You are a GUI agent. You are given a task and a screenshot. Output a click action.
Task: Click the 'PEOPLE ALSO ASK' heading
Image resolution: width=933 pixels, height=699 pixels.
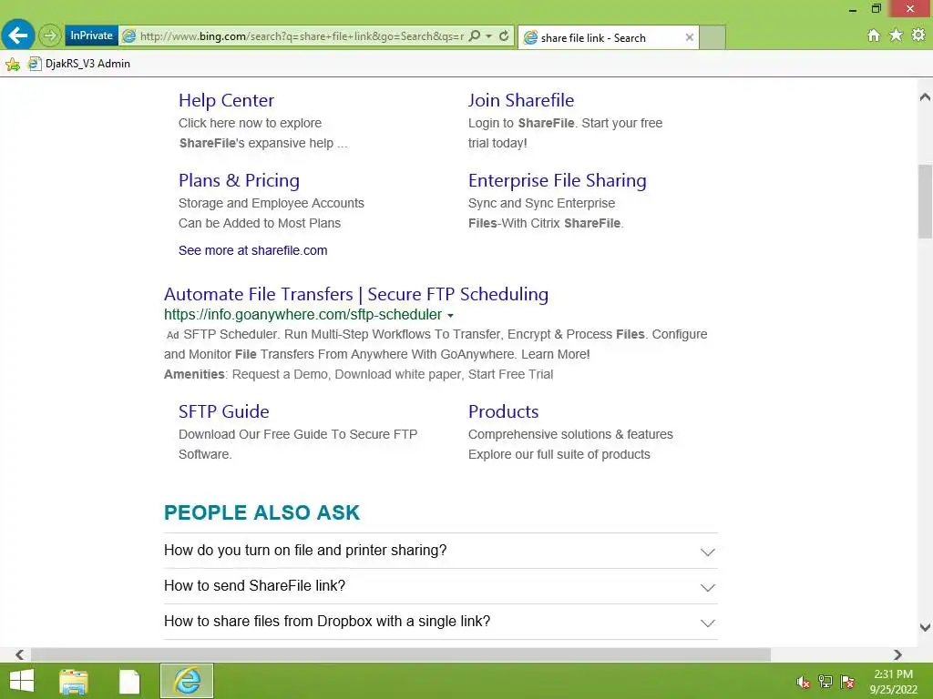pyautogui.click(x=261, y=512)
